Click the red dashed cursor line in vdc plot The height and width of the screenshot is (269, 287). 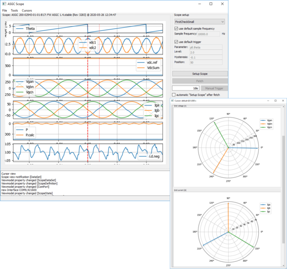[88, 66]
